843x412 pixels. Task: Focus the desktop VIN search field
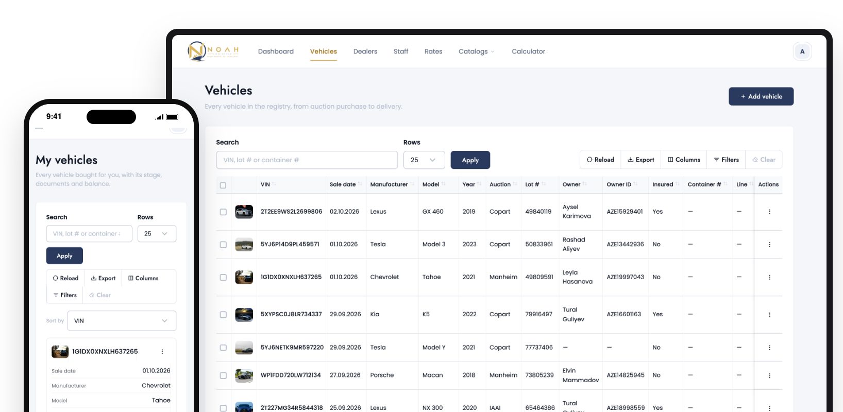click(x=307, y=160)
